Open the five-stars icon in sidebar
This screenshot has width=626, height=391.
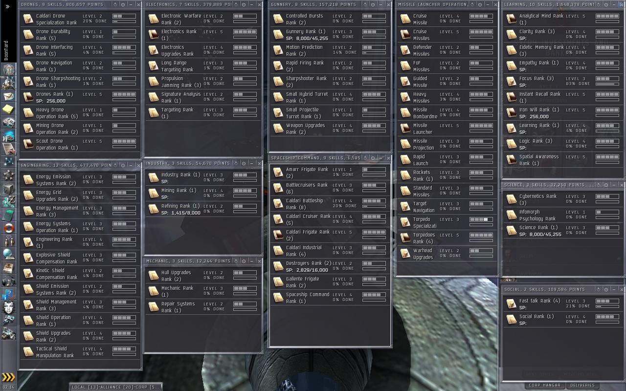point(8,175)
